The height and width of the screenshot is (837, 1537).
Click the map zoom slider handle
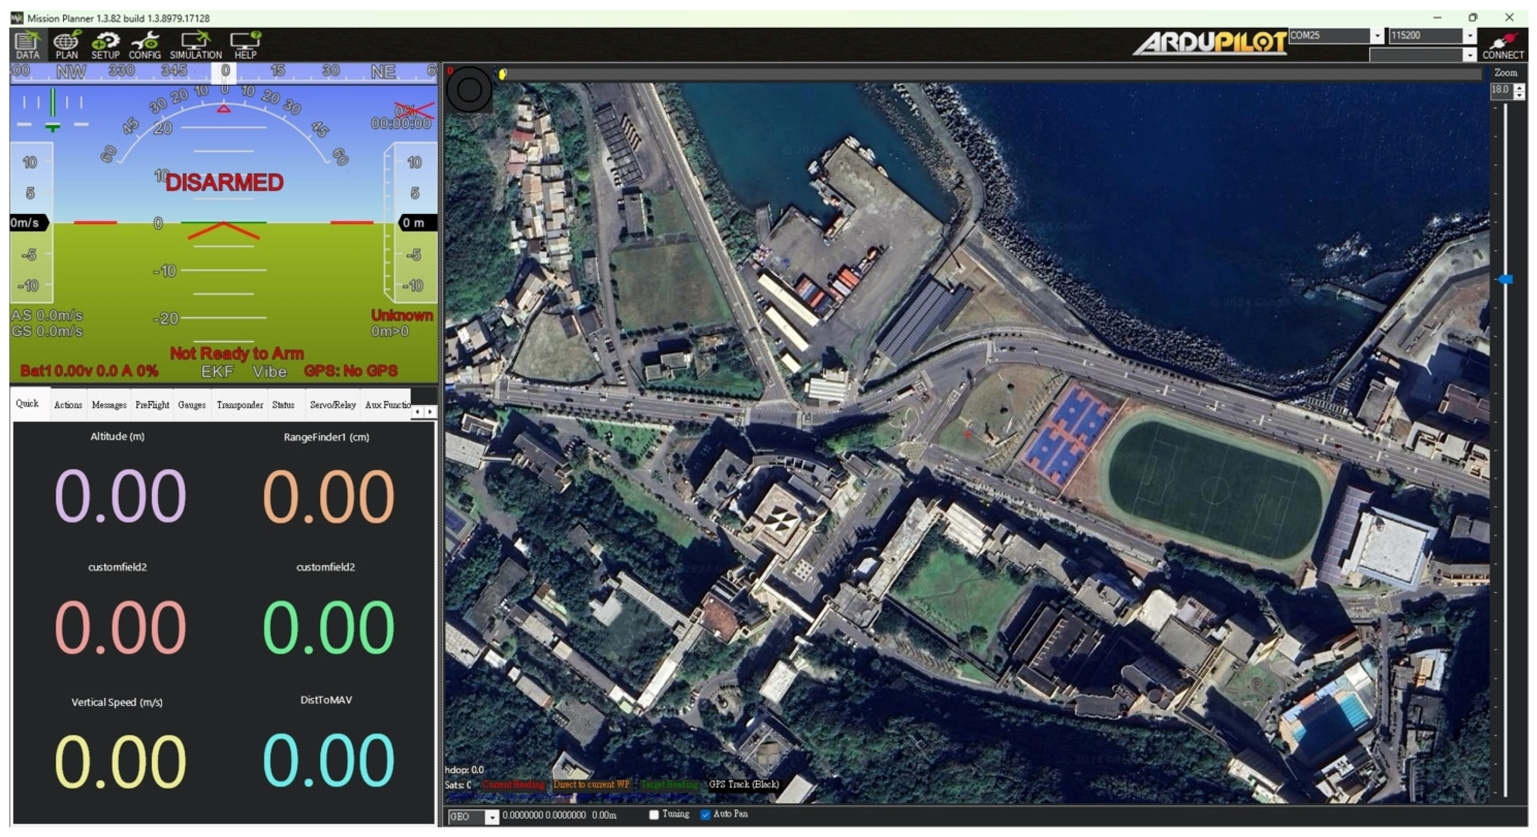[x=1505, y=279]
